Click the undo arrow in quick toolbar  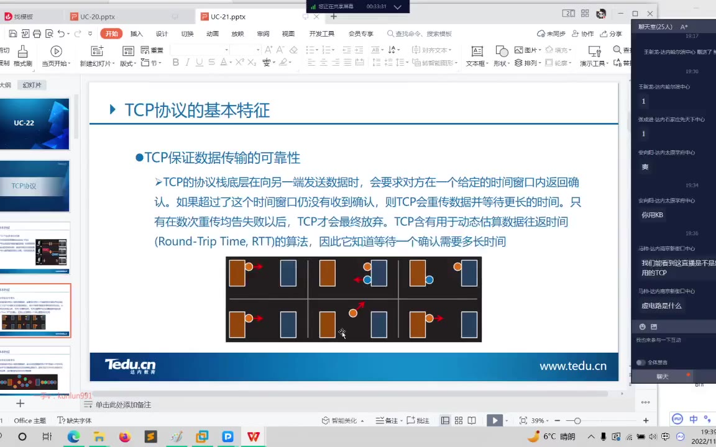tap(61, 34)
